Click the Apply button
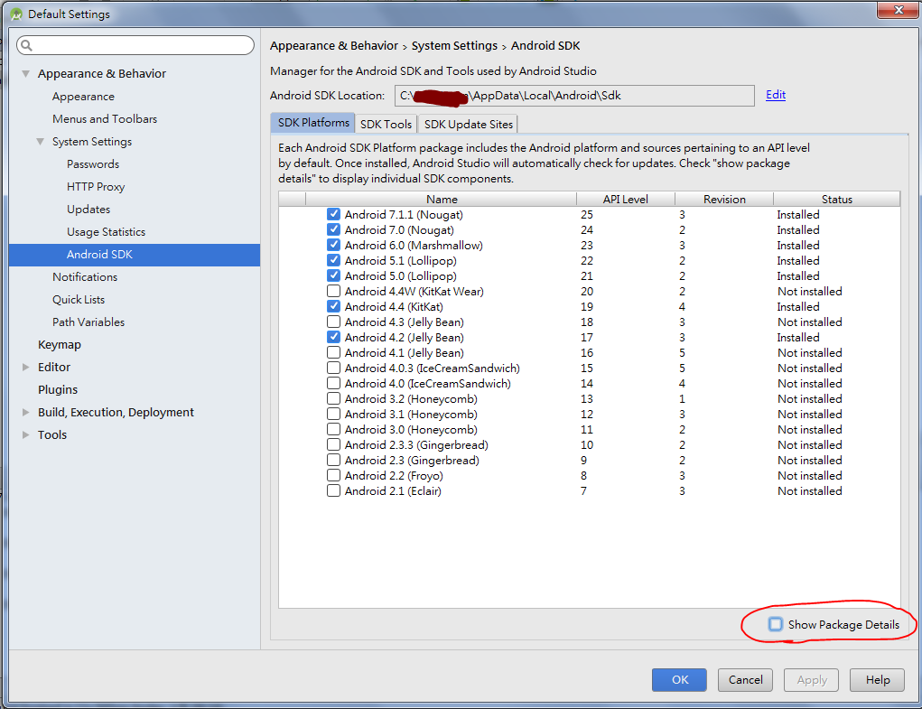Screen dimensions: 922x709 click(x=812, y=679)
